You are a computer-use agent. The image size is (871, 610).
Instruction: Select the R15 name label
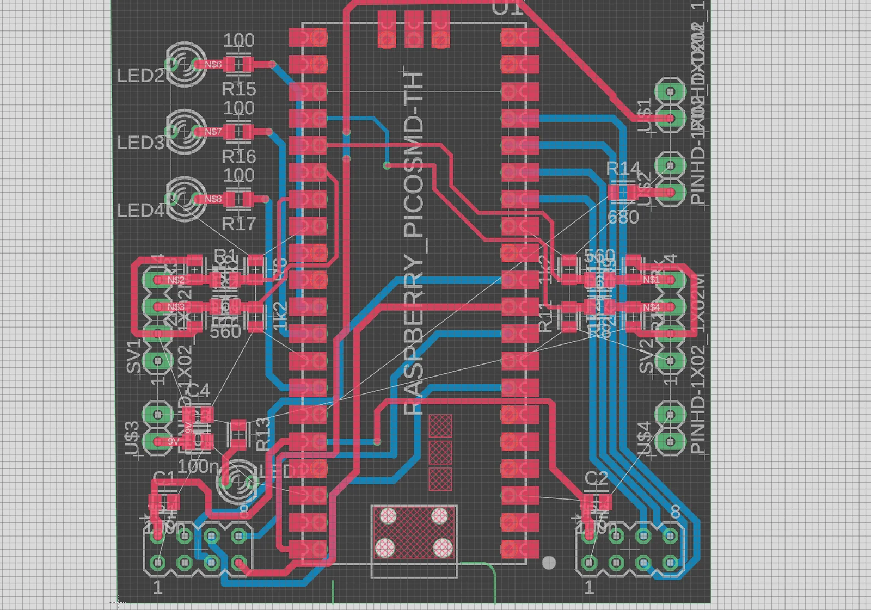(x=238, y=89)
